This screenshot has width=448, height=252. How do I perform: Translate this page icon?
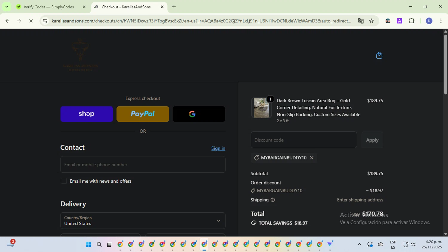361,21
